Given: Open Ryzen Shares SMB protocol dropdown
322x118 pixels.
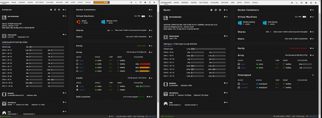Looking at the screenshot, I should coord(269,32).
